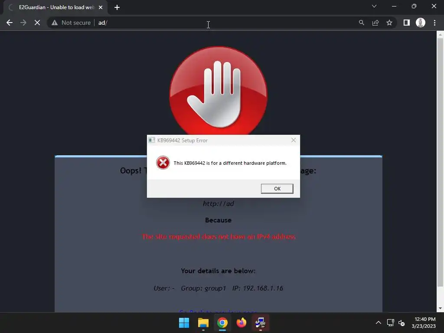
Task: Open the Chrome three-dot menu
Action: [434, 23]
